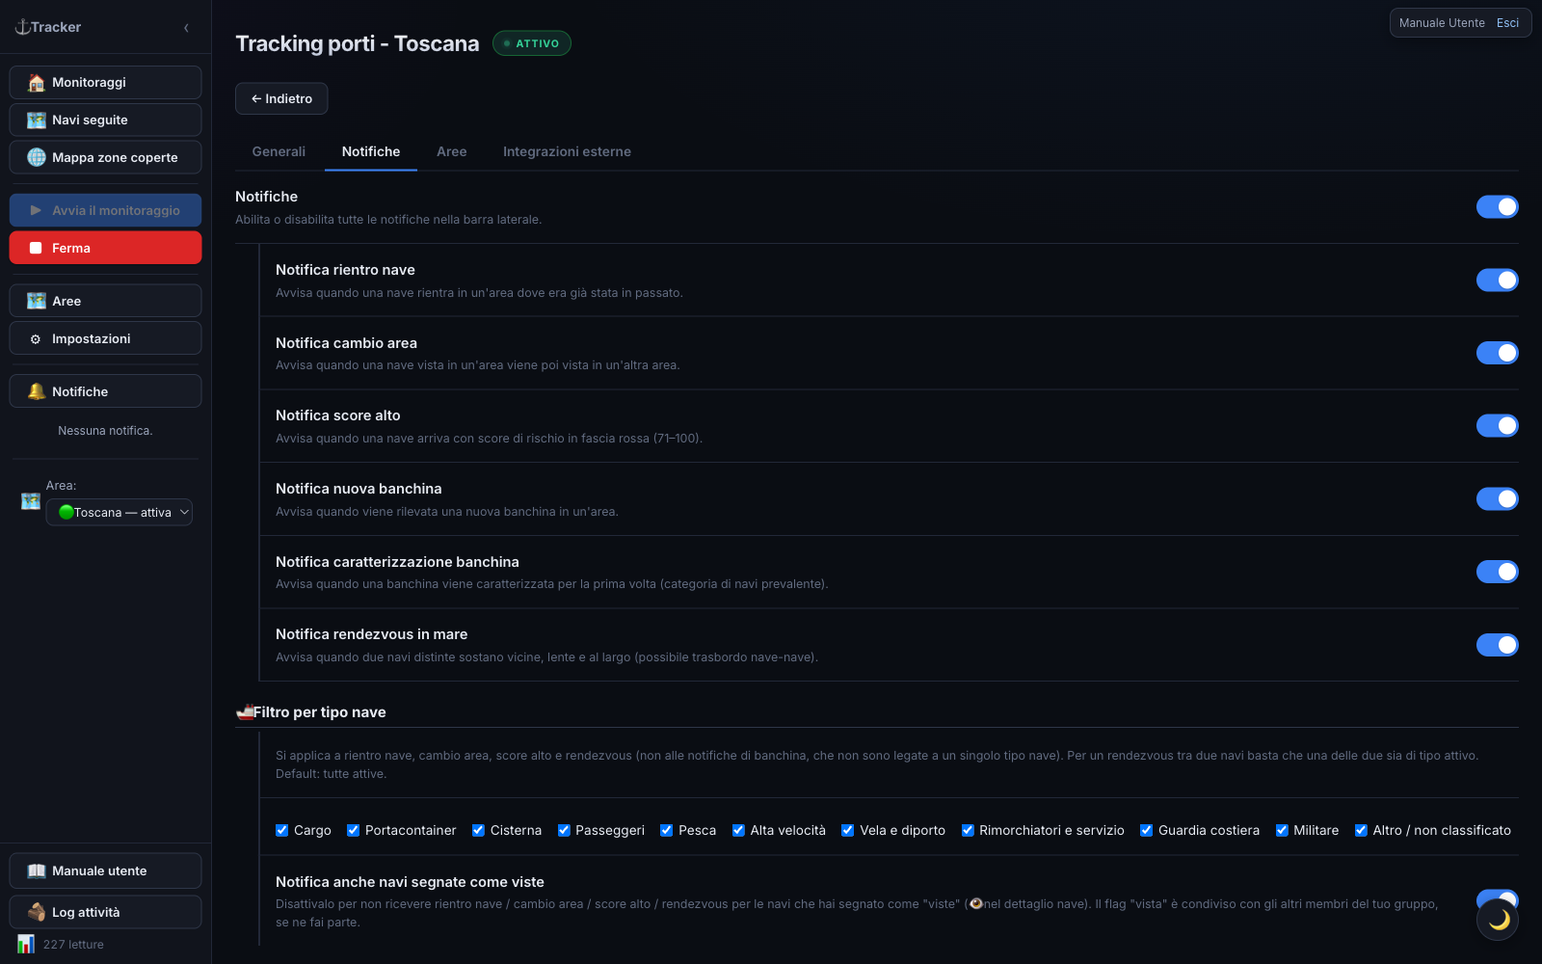Viewport: 1542px width, 964px height.
Task: Open Impostazioni in the sidebar
Action: [105, 338]
